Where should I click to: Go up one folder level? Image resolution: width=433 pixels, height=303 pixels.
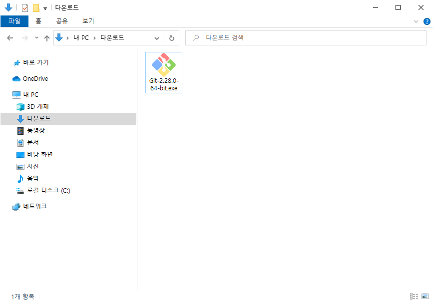click(x=47, y=38)
